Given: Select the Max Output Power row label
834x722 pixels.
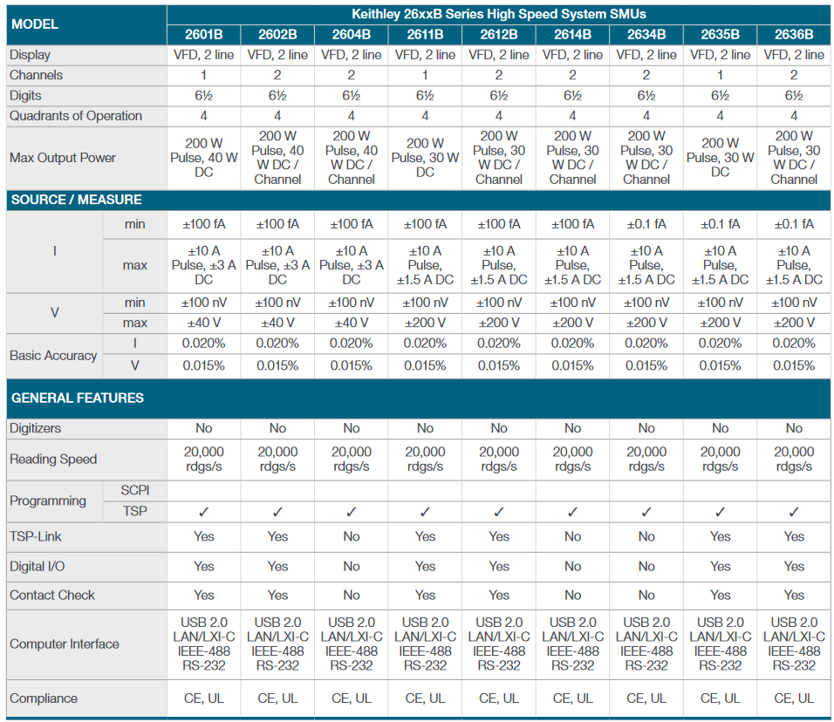Looking at the screenshot, I should coord(63,158).
